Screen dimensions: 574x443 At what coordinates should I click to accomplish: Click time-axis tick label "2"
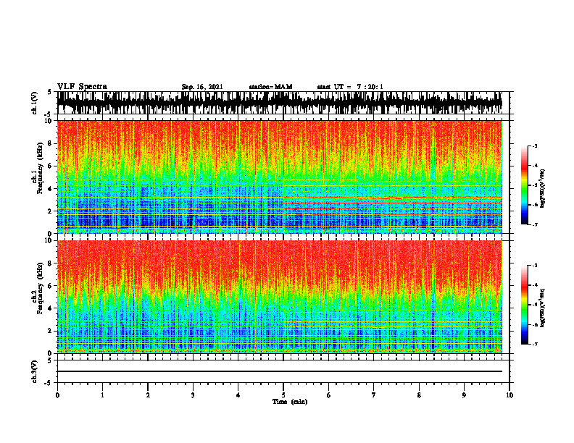coord(148,395)
